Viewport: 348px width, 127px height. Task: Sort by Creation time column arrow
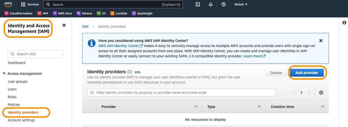point(322,107)
